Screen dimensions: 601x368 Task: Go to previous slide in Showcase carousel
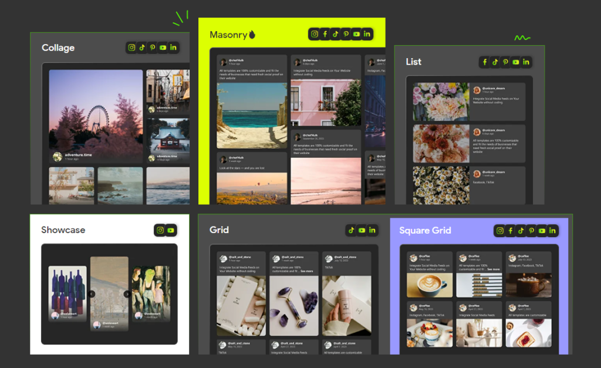[x=92, y=294]
